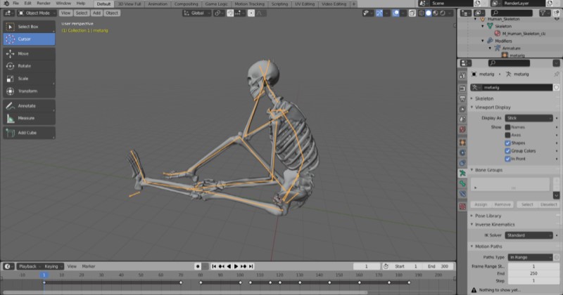The width and height of the screenshot is (563, 295).
Task: Click the Assign bone group button
Action: point(481,204)
